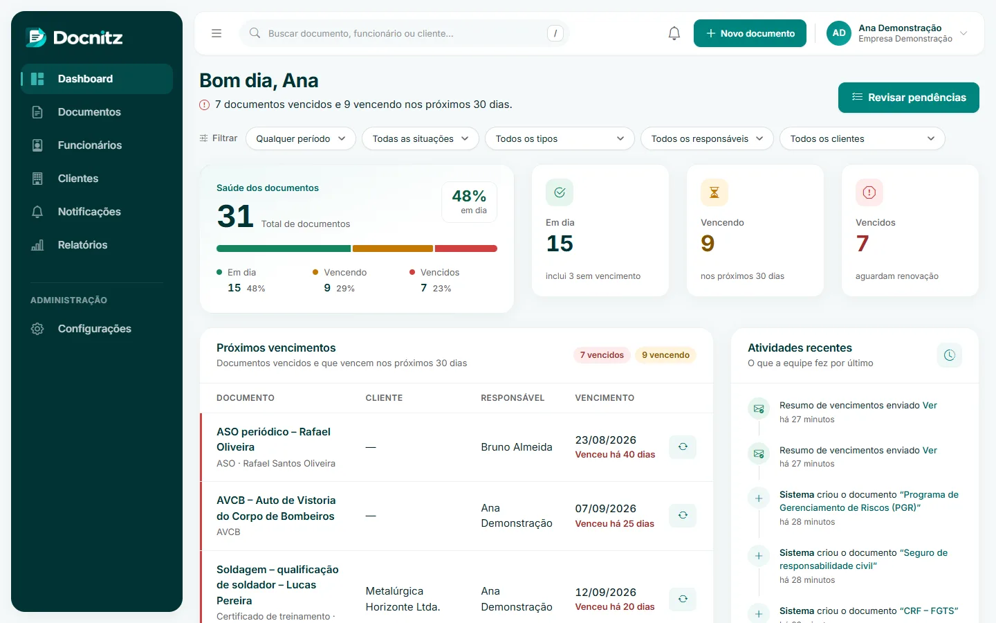Click the orange Vencendo progress segment
The image size is (996, 623).
pyautogui.click(x=393, y=249)
